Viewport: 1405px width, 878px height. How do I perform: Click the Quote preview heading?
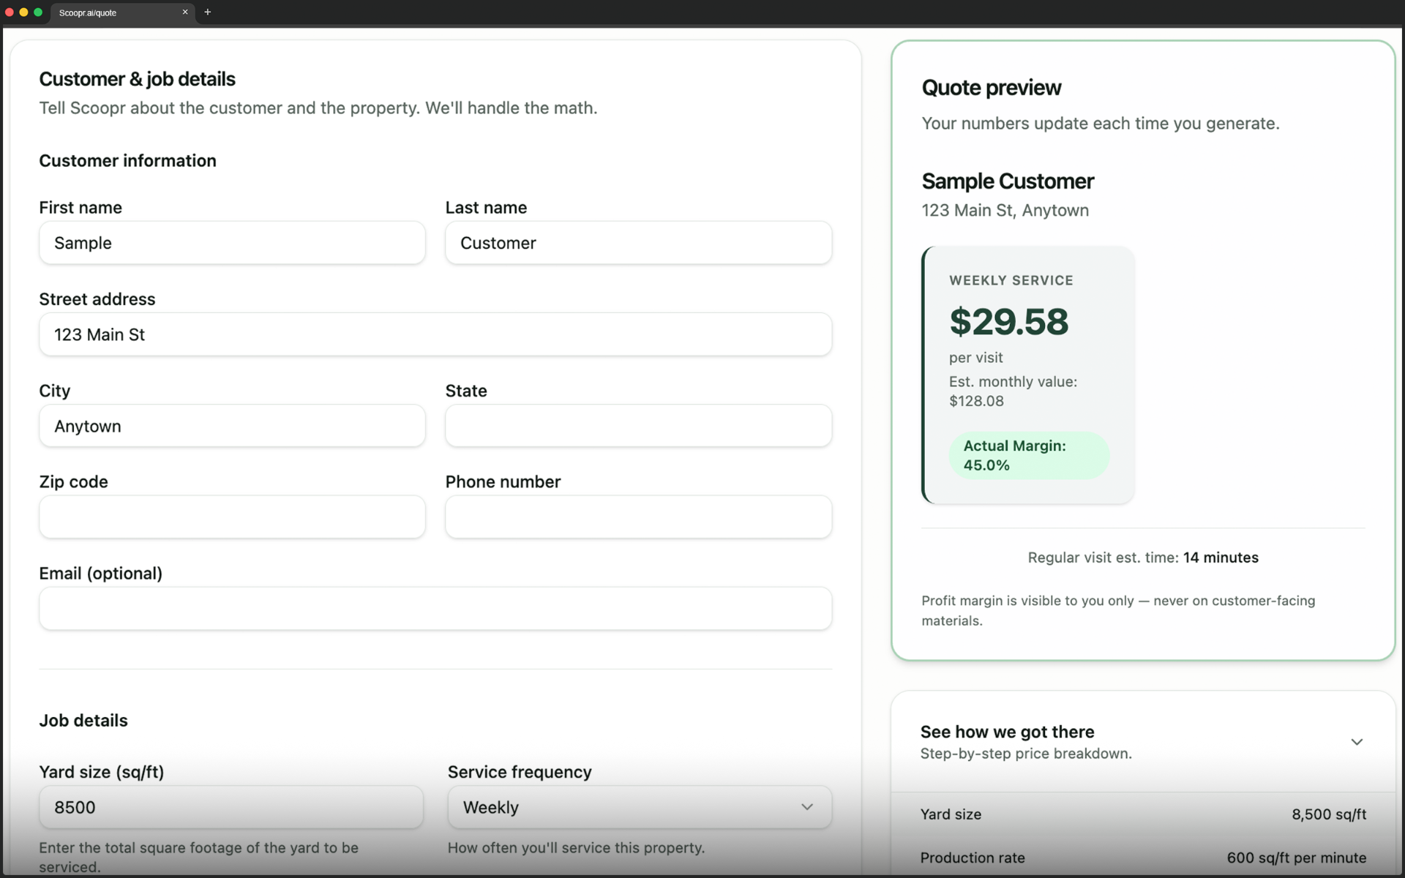tap(991, 88)
